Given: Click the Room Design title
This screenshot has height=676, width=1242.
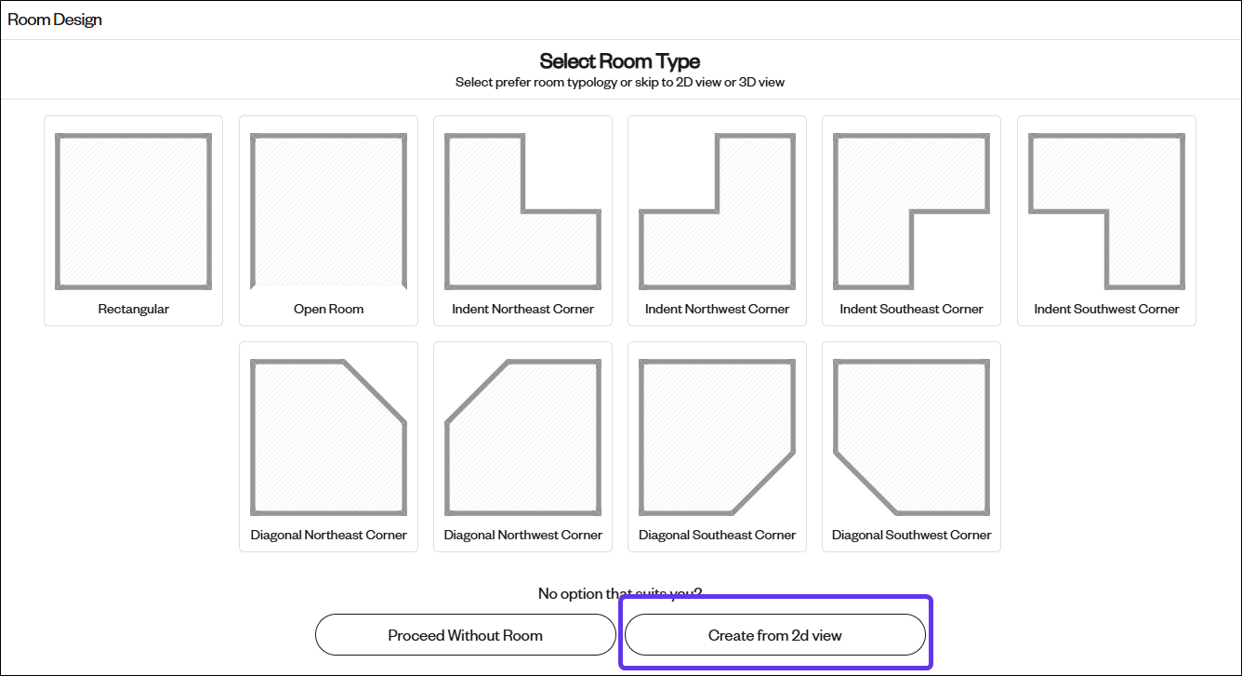Looking at the screenshot, I should pyautogui.click(x=55, y=20).
